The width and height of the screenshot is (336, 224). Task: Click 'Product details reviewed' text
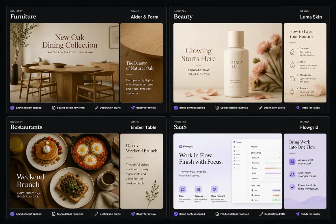coord(235,214)
